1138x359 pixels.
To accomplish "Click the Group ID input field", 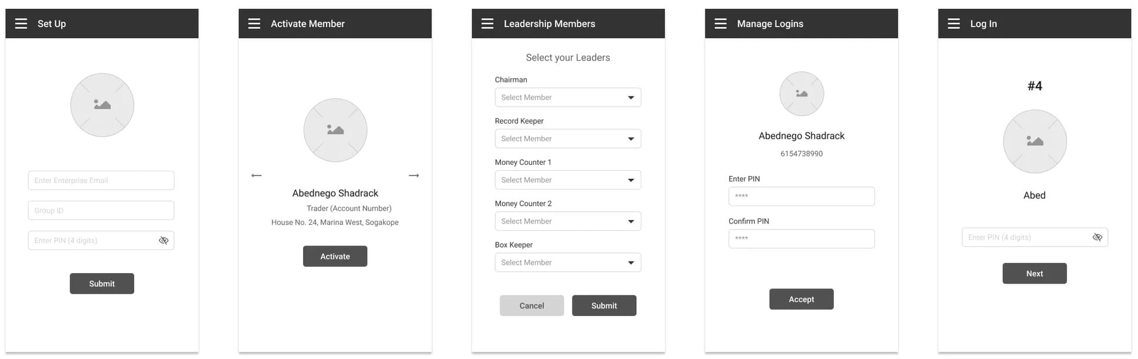I will coord(101,210).
